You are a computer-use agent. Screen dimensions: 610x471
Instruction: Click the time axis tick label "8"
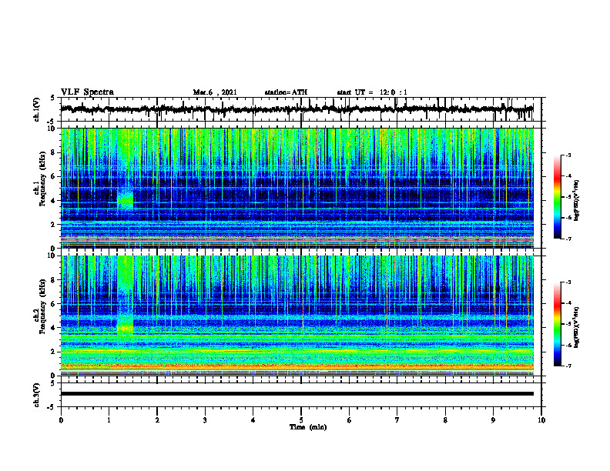coord(445,420)
